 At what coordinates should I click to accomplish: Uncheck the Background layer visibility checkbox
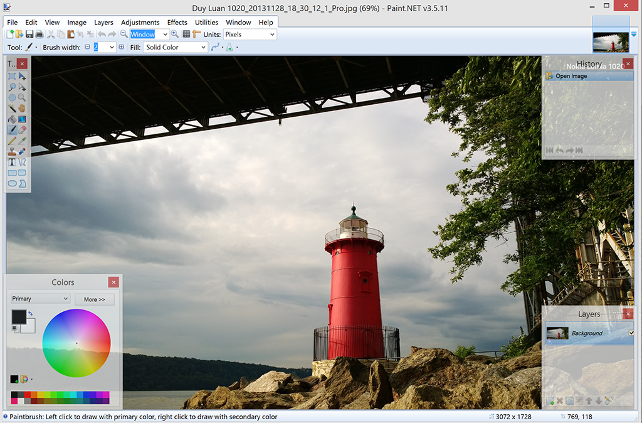[631, 333]
